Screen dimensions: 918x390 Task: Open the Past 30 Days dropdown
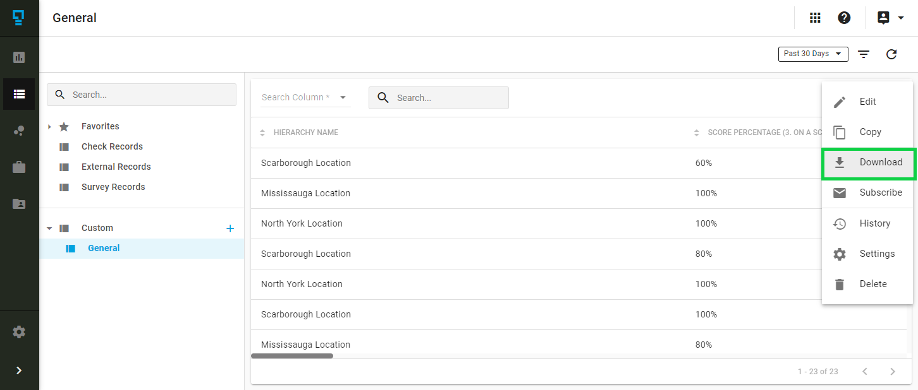813,54
